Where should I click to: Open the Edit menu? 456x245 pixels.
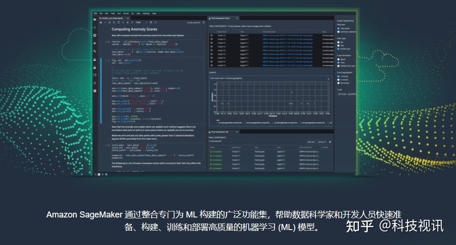(x=106, y=14)
